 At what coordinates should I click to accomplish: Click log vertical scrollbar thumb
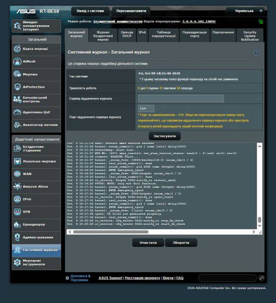(259, 220)
